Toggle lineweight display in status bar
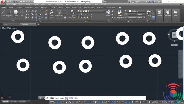This screenshot has width=184, height=104. [96, 102]
